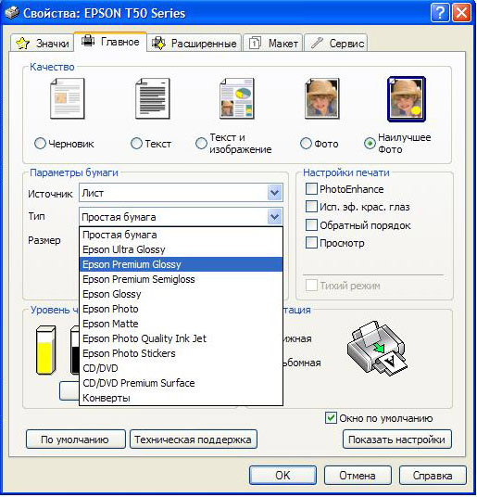Image resolution: width=477 pixels, height=497 pixels.
Task: Click the Справка button
Action: (x=433, y=476)
